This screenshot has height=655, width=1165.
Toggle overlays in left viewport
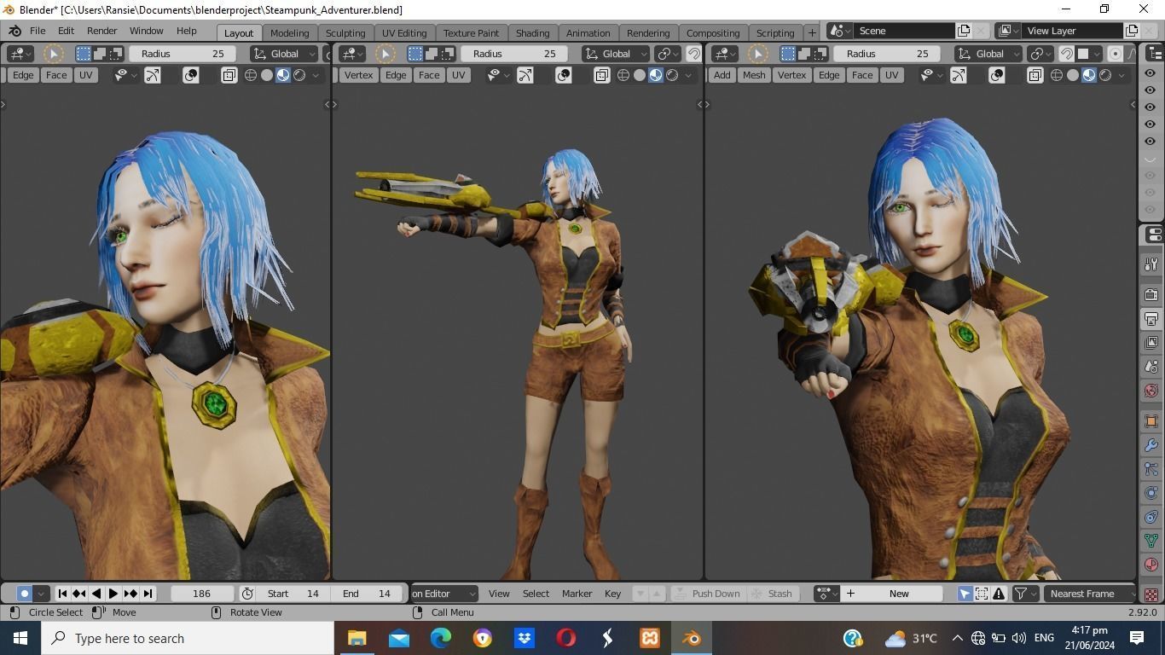coord(191,75)
